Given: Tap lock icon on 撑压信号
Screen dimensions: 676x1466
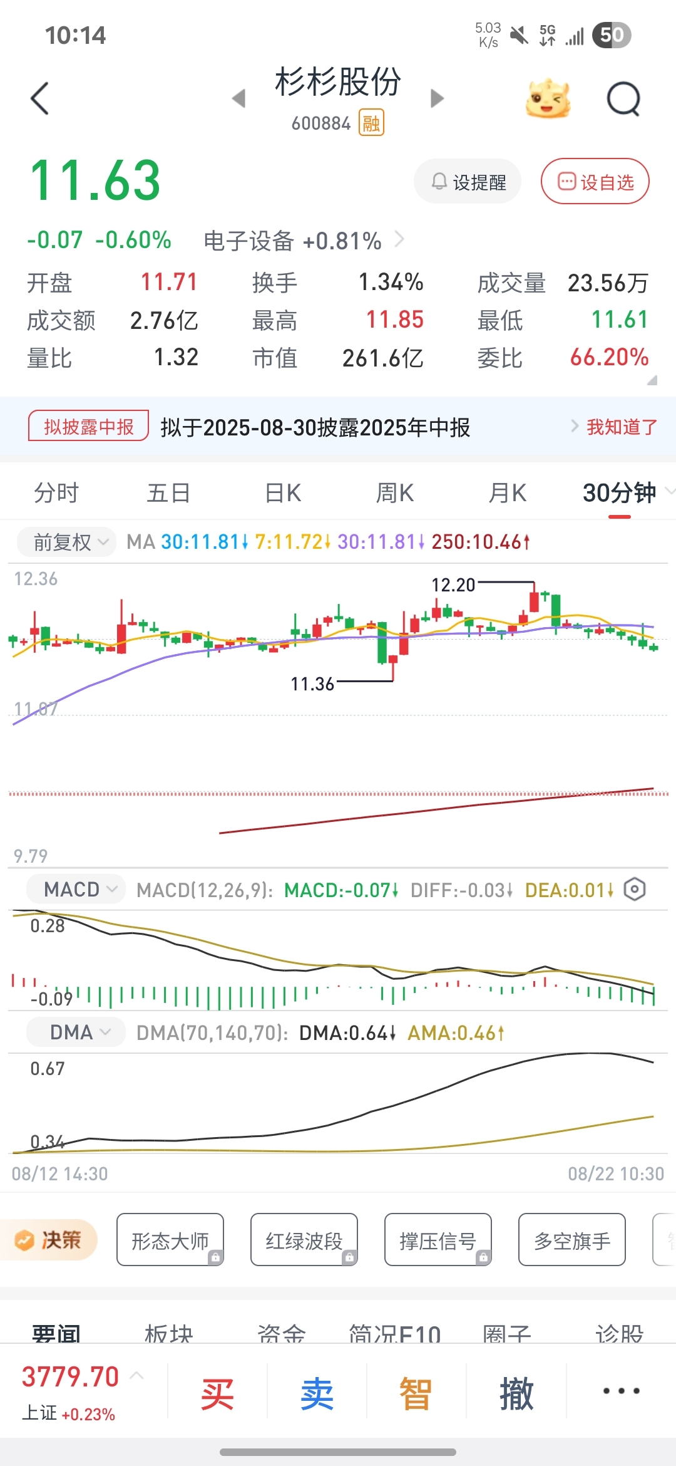Looking at the screenshot, I should pos(483,1257).
